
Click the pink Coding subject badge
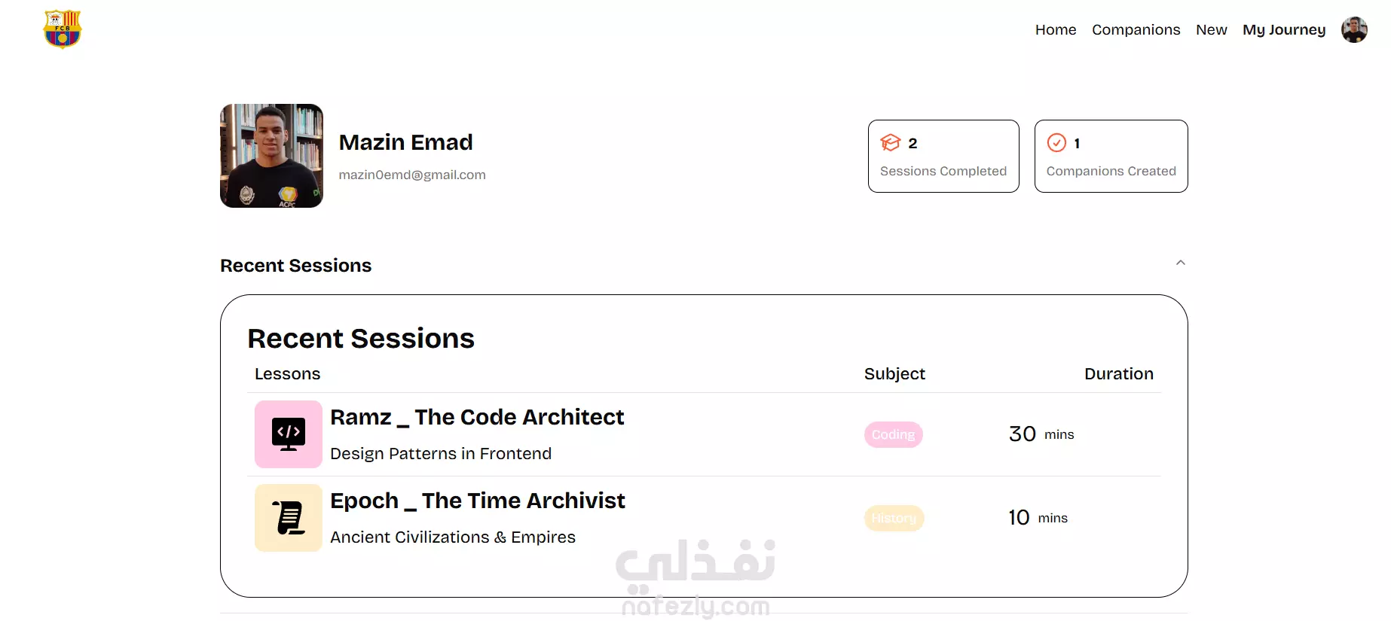(x=893, y=434)
